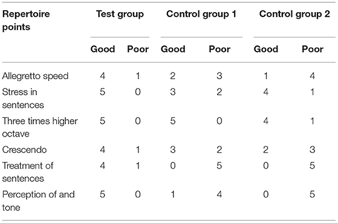Click Treatment of sentences Control group 1 Poor value
Viewport: 338px width, 223px height.
(219, 166)
